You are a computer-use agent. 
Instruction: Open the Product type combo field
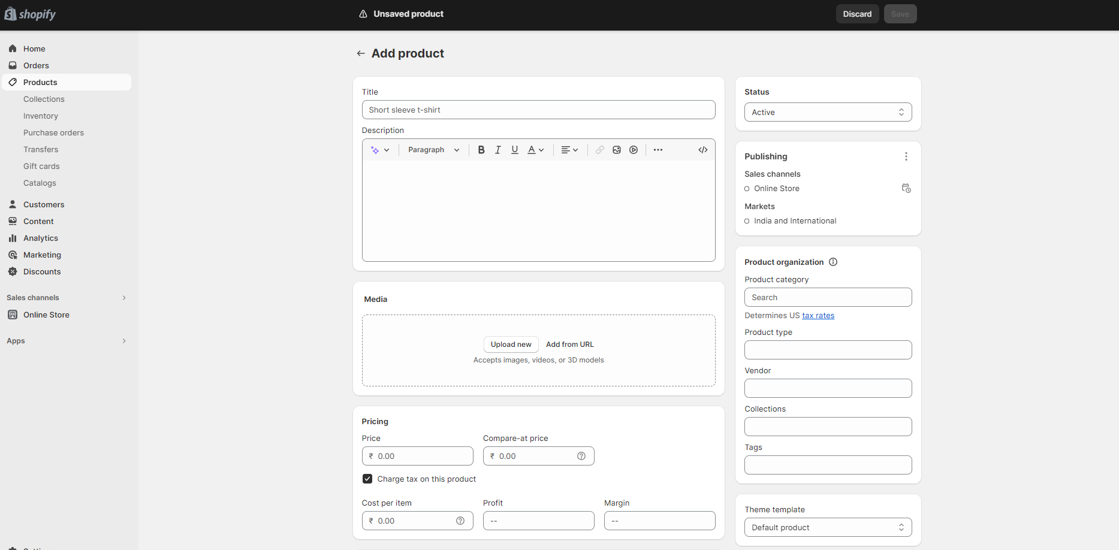tap(828, 350)
